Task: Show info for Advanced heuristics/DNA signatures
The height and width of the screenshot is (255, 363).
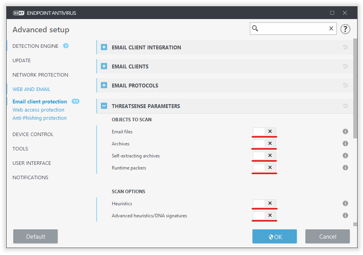Action: click(x=345, y=215)
